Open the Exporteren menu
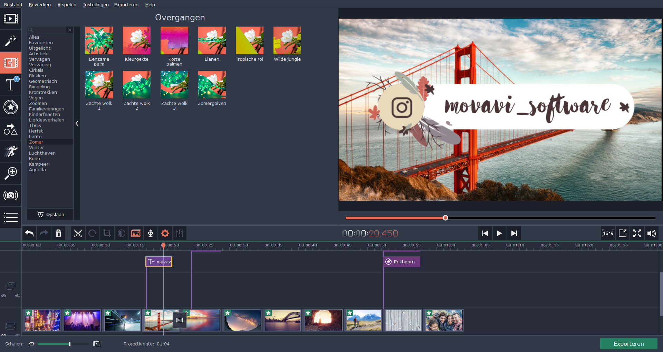This screenshot has width=663, height=352. (x=126, y=4)
